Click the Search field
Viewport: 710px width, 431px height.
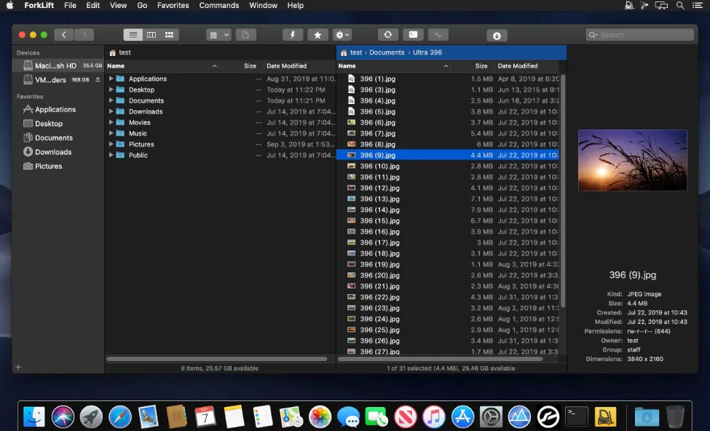click(640, 35)
